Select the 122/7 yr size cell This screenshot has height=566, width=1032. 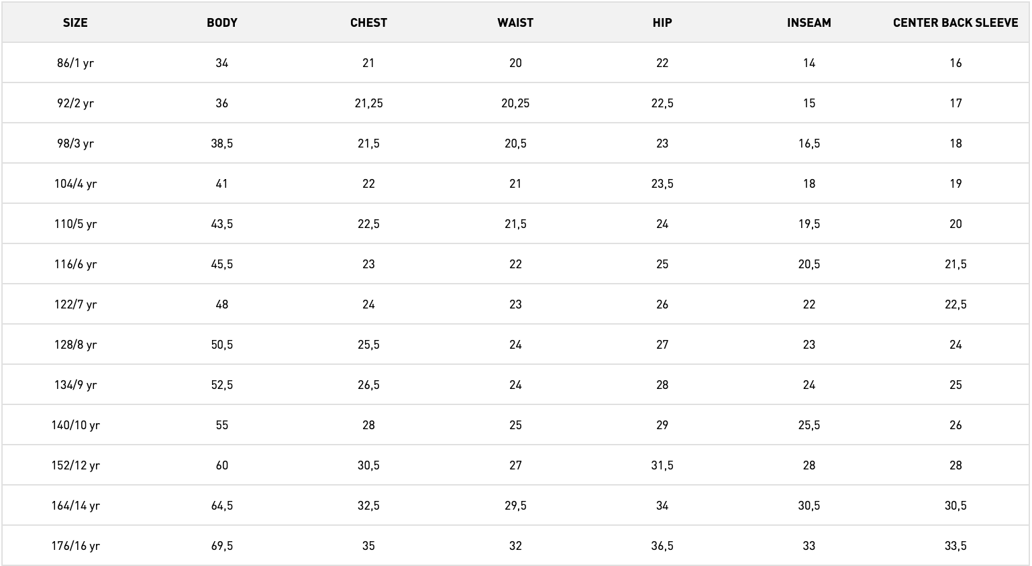point(75,304)
